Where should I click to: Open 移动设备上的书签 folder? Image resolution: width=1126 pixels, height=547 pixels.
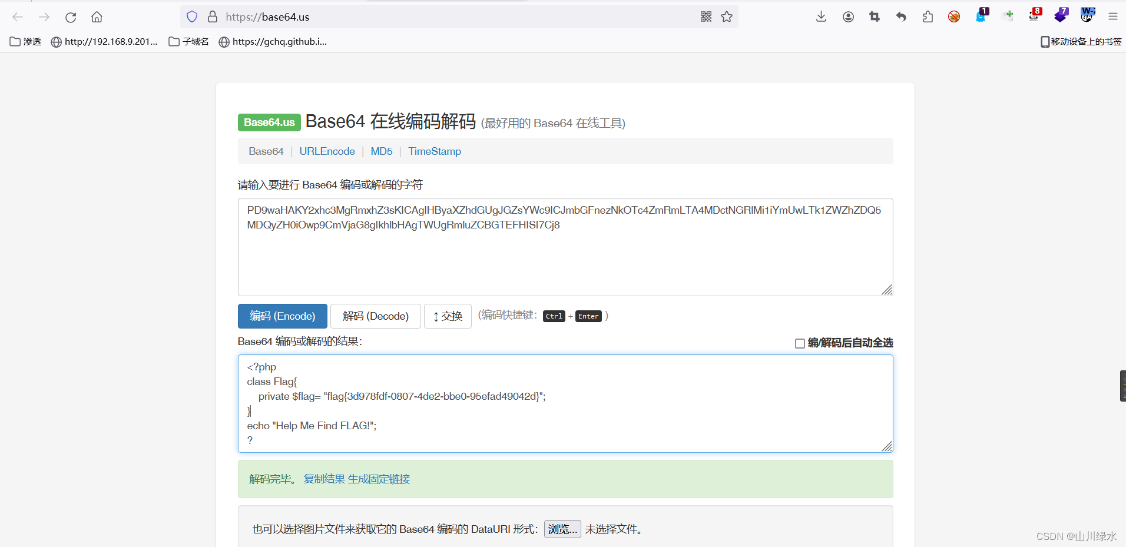coord(1081,42)
